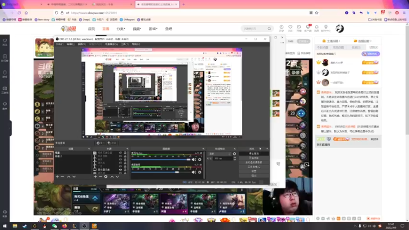The width and height of the screenshot is (409, 230).
Task: Remove selected source with the minus icon
Action: click(x=100, y=177)
